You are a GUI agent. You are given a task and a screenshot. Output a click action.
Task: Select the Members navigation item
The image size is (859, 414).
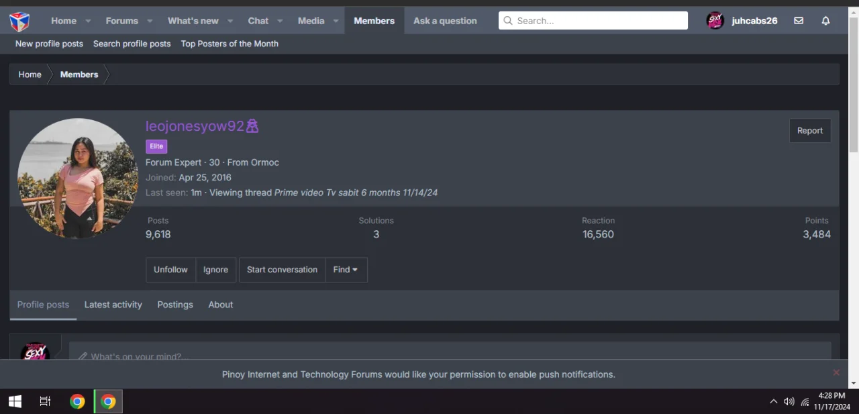pyautogui.click(x=374, y=21)
